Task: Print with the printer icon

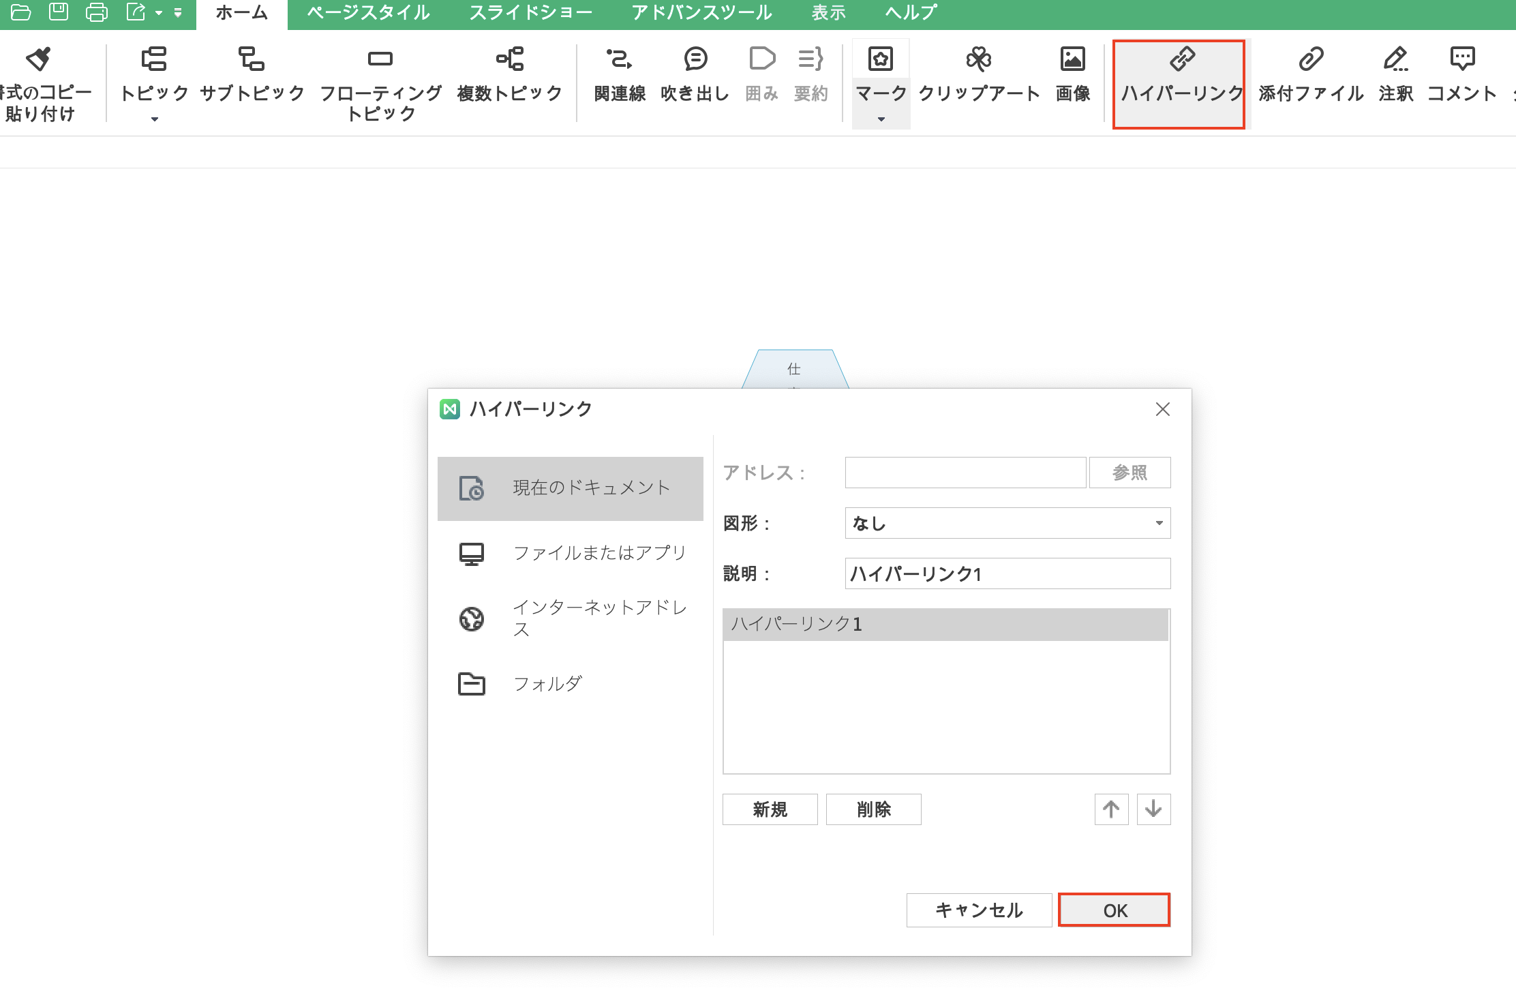Action: [97, 12]
